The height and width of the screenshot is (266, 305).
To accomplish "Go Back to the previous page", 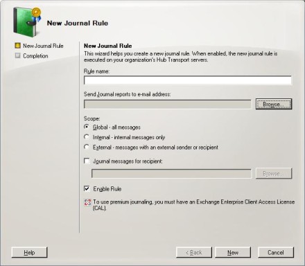I will (x=194, y=252).
